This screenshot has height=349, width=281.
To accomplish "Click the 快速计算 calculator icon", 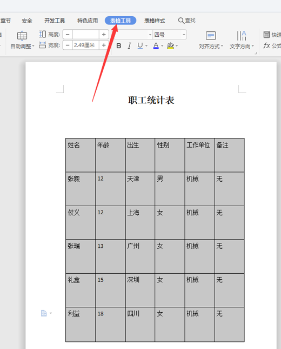I will pyautogui.click(x=266, y=35).
